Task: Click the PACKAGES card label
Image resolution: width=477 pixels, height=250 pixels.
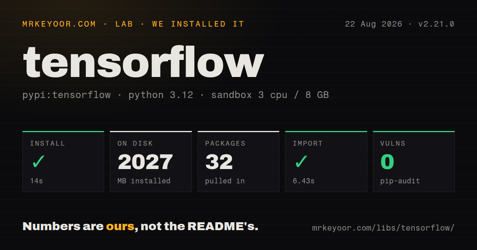Action: coord(225,144)
